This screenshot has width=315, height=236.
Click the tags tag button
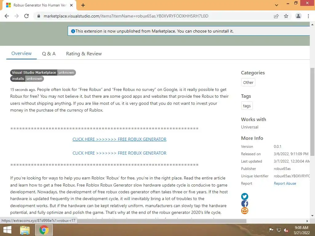[247, 106]
